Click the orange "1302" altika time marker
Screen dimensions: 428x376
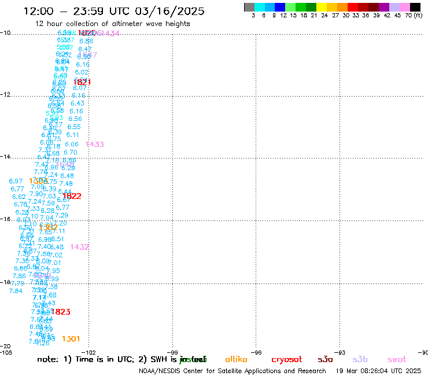point(49,227)
